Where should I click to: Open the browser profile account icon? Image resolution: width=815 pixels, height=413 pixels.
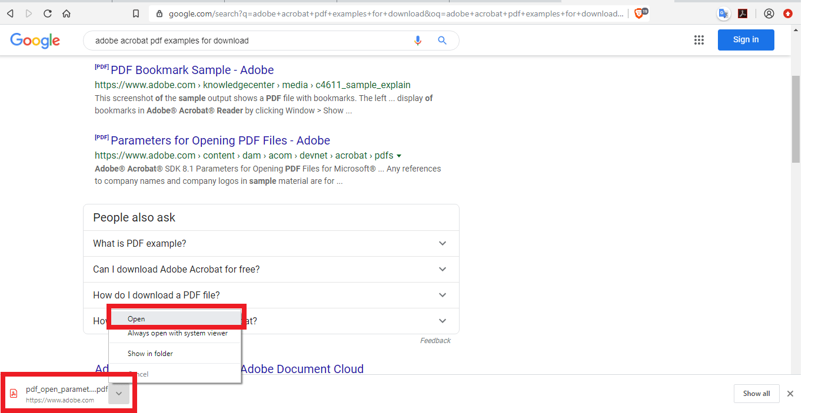(769, 13)
